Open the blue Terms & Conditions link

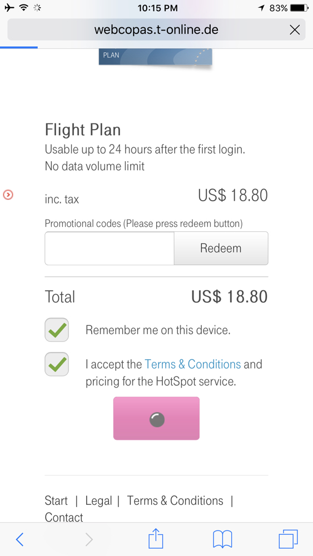(193, 364)
